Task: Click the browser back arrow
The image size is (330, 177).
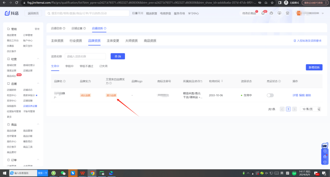Action: 4,3
